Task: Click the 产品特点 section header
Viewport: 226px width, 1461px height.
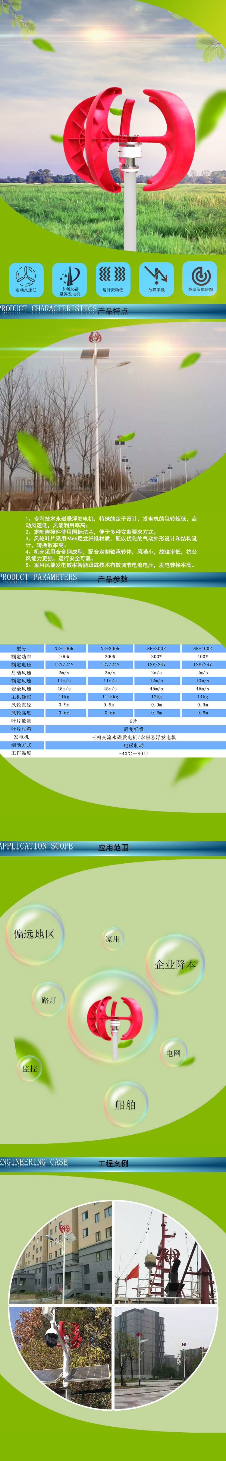Action: [x=113, y=311]
